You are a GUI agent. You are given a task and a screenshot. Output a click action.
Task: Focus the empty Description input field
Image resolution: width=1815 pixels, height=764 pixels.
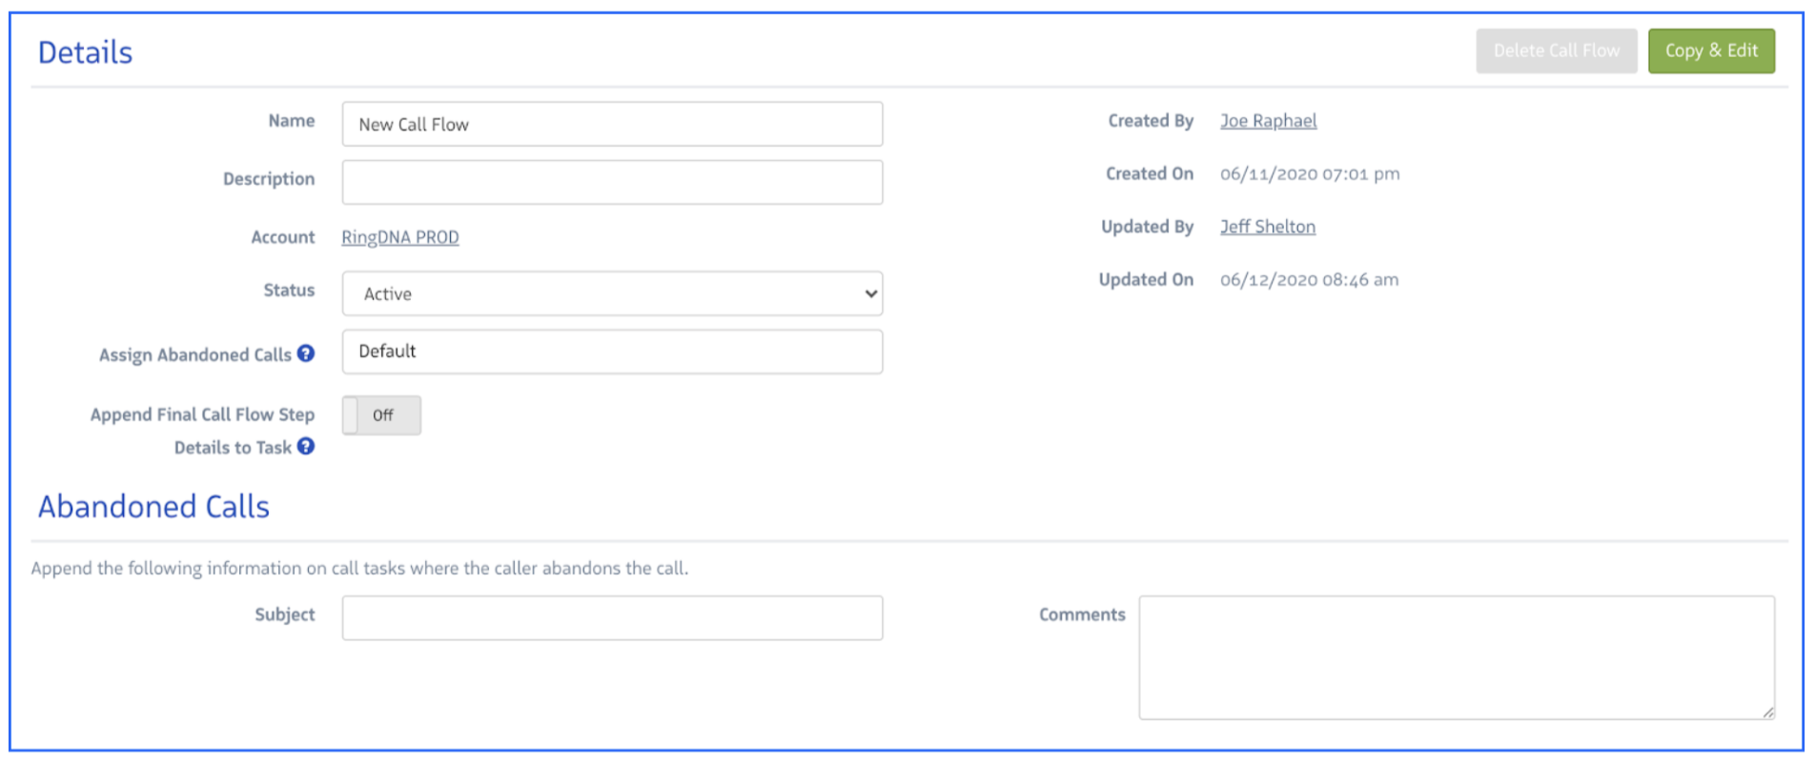click(x=612, y=182)
